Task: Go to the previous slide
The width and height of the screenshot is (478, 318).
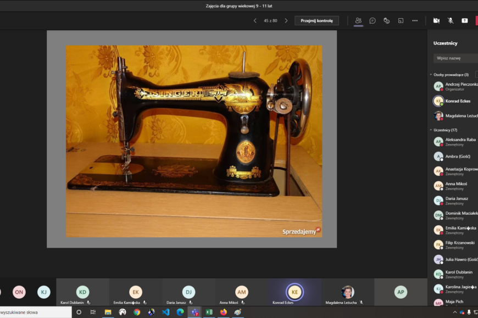Action: (x=255, y=21)
